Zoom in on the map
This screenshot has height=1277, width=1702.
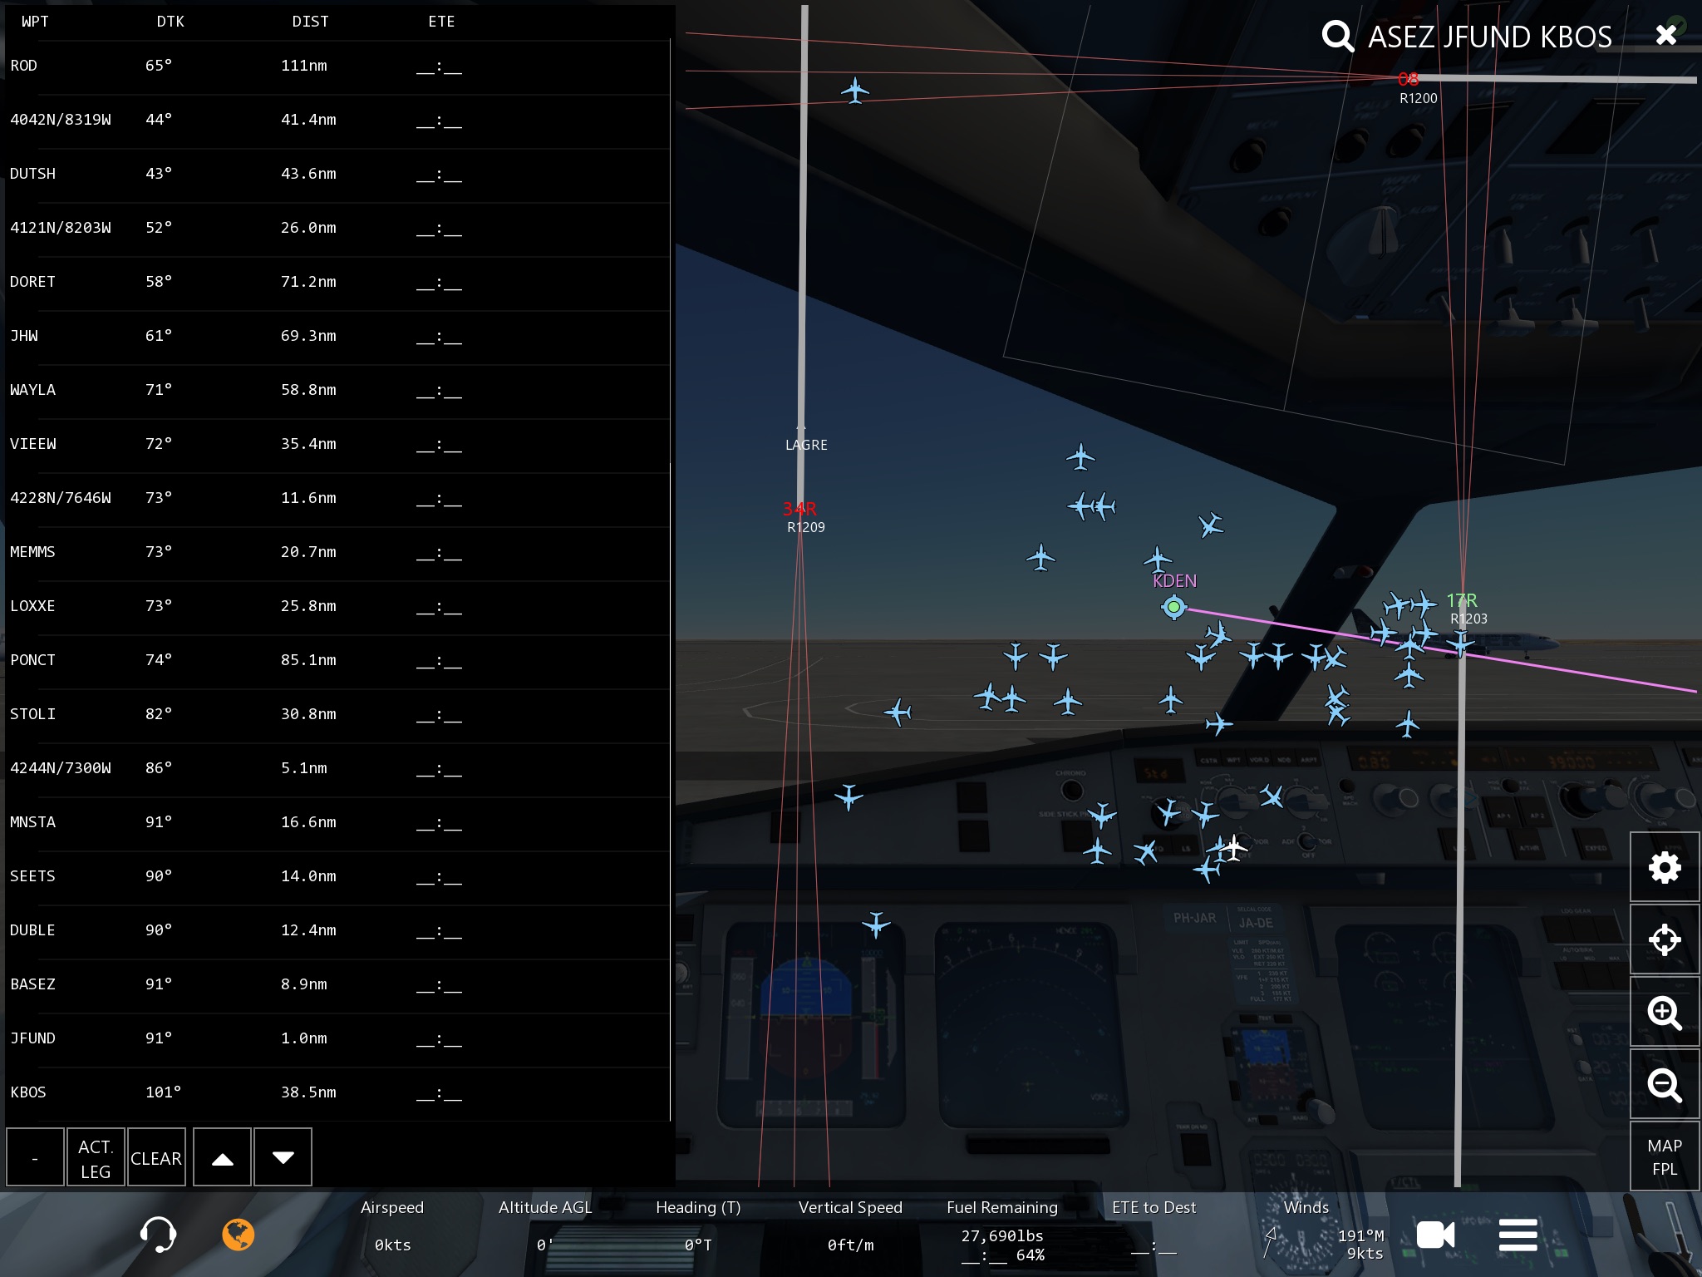(x=1664, y=1013)
